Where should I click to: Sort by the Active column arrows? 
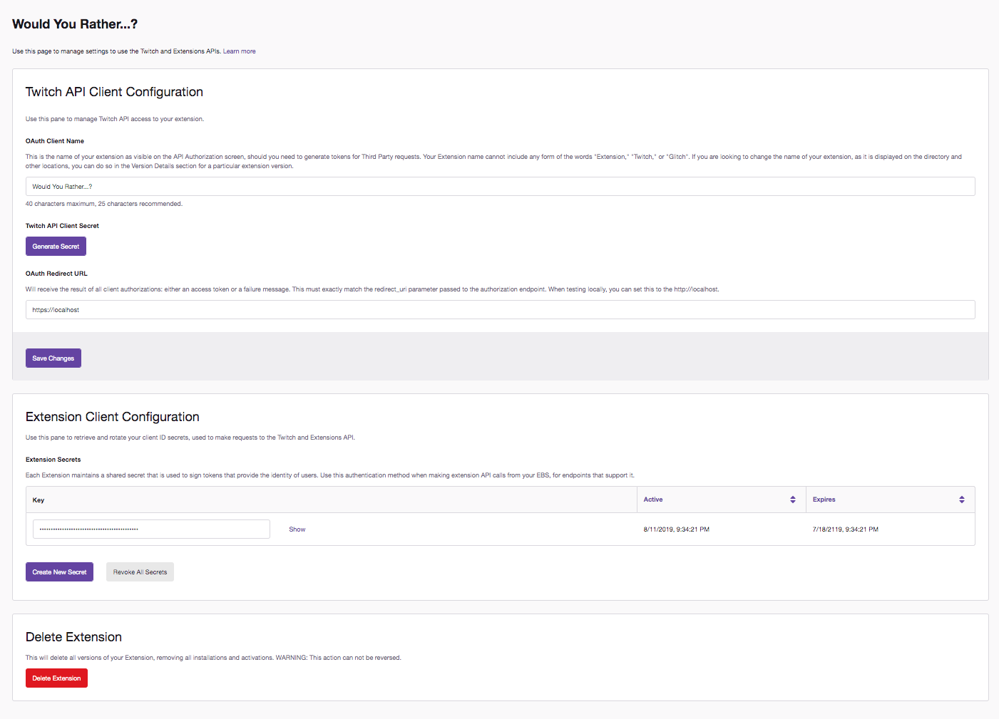[793, 500]
